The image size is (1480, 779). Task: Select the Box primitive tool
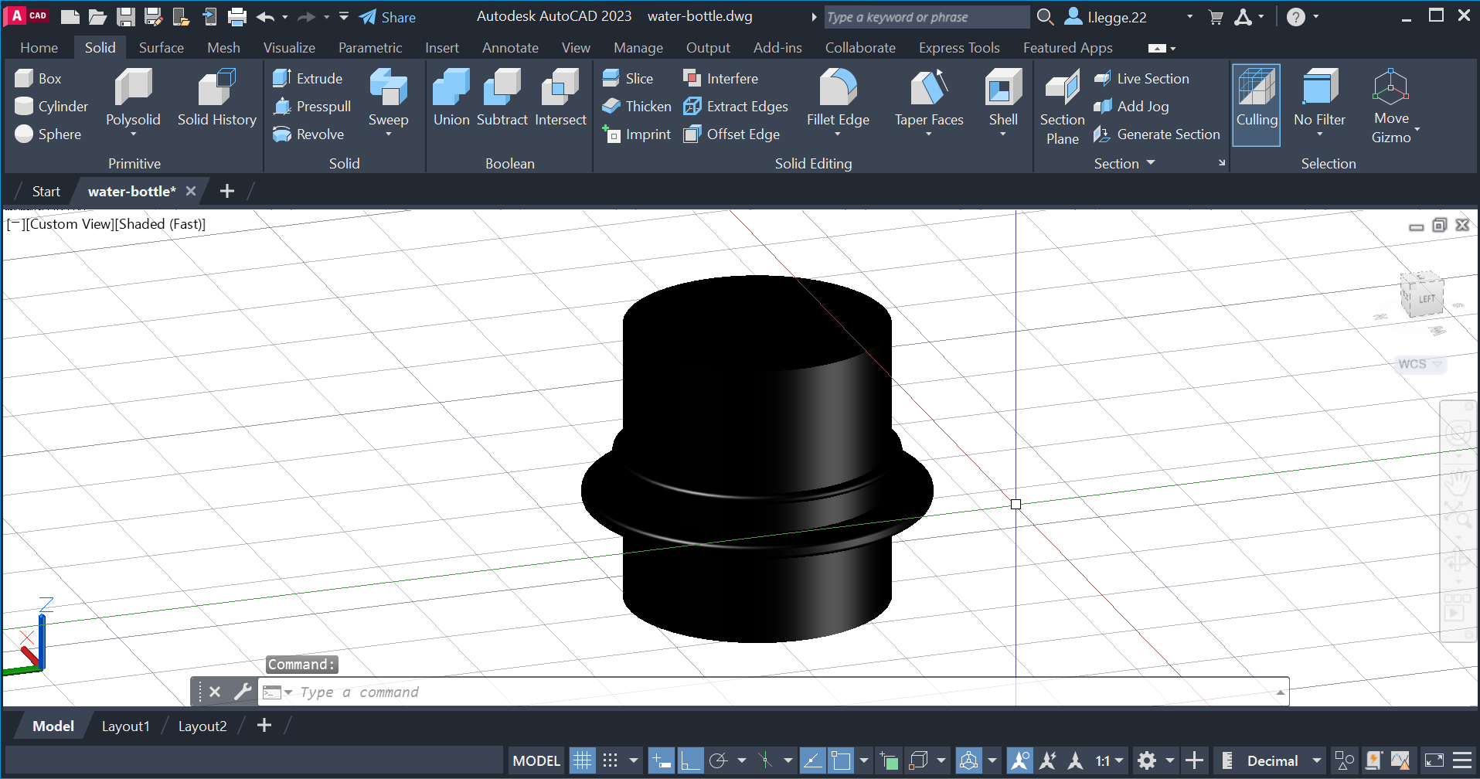39,78
